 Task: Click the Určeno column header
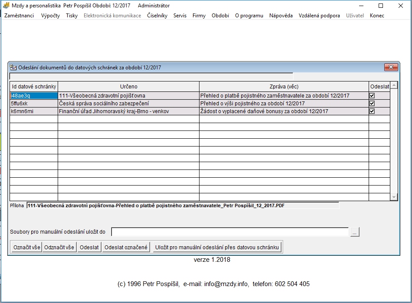pos(128,86)
